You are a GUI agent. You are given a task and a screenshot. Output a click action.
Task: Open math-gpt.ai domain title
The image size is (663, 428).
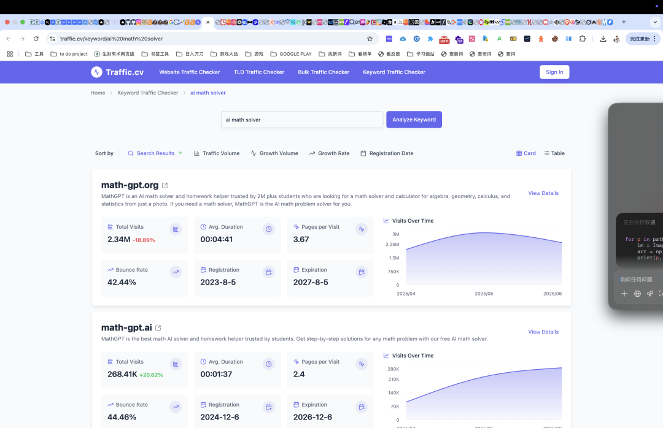coord(126,327)
